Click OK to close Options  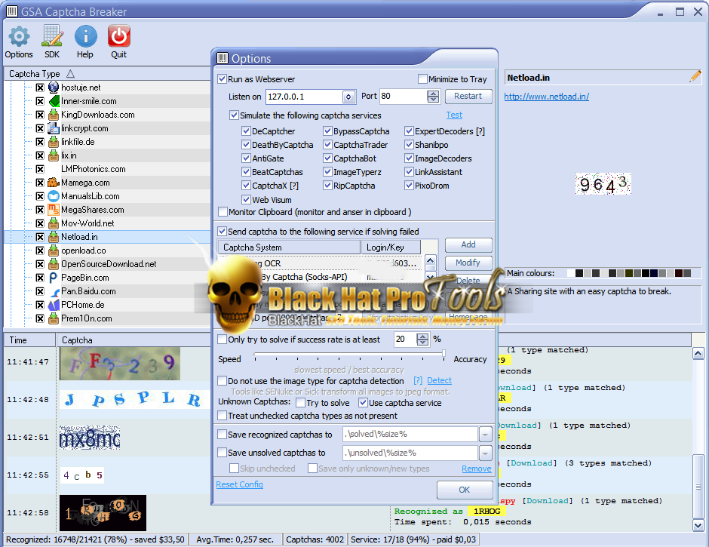coord(465,490)
